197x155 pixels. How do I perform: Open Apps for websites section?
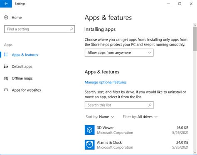pyautogui.click(x=26, y=90)
